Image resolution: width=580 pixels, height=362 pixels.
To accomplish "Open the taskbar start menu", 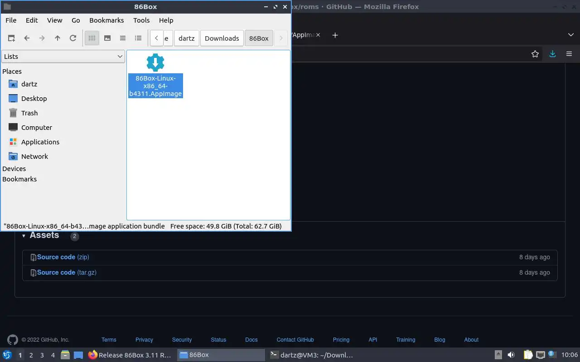I will pyautogui.click(x=7, y=355).
